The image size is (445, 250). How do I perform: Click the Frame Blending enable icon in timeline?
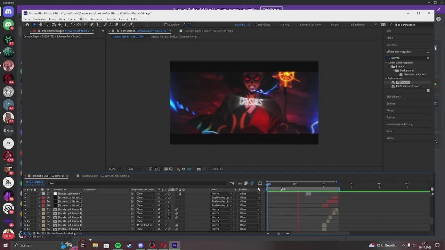(246, 183)
